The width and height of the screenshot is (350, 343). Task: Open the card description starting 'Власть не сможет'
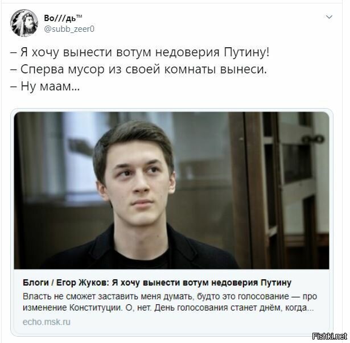click(170, 302)
